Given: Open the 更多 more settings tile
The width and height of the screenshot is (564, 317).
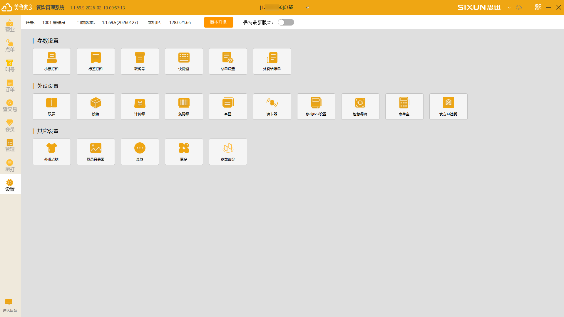Looking at the screenshot, I should pos(184,152).
